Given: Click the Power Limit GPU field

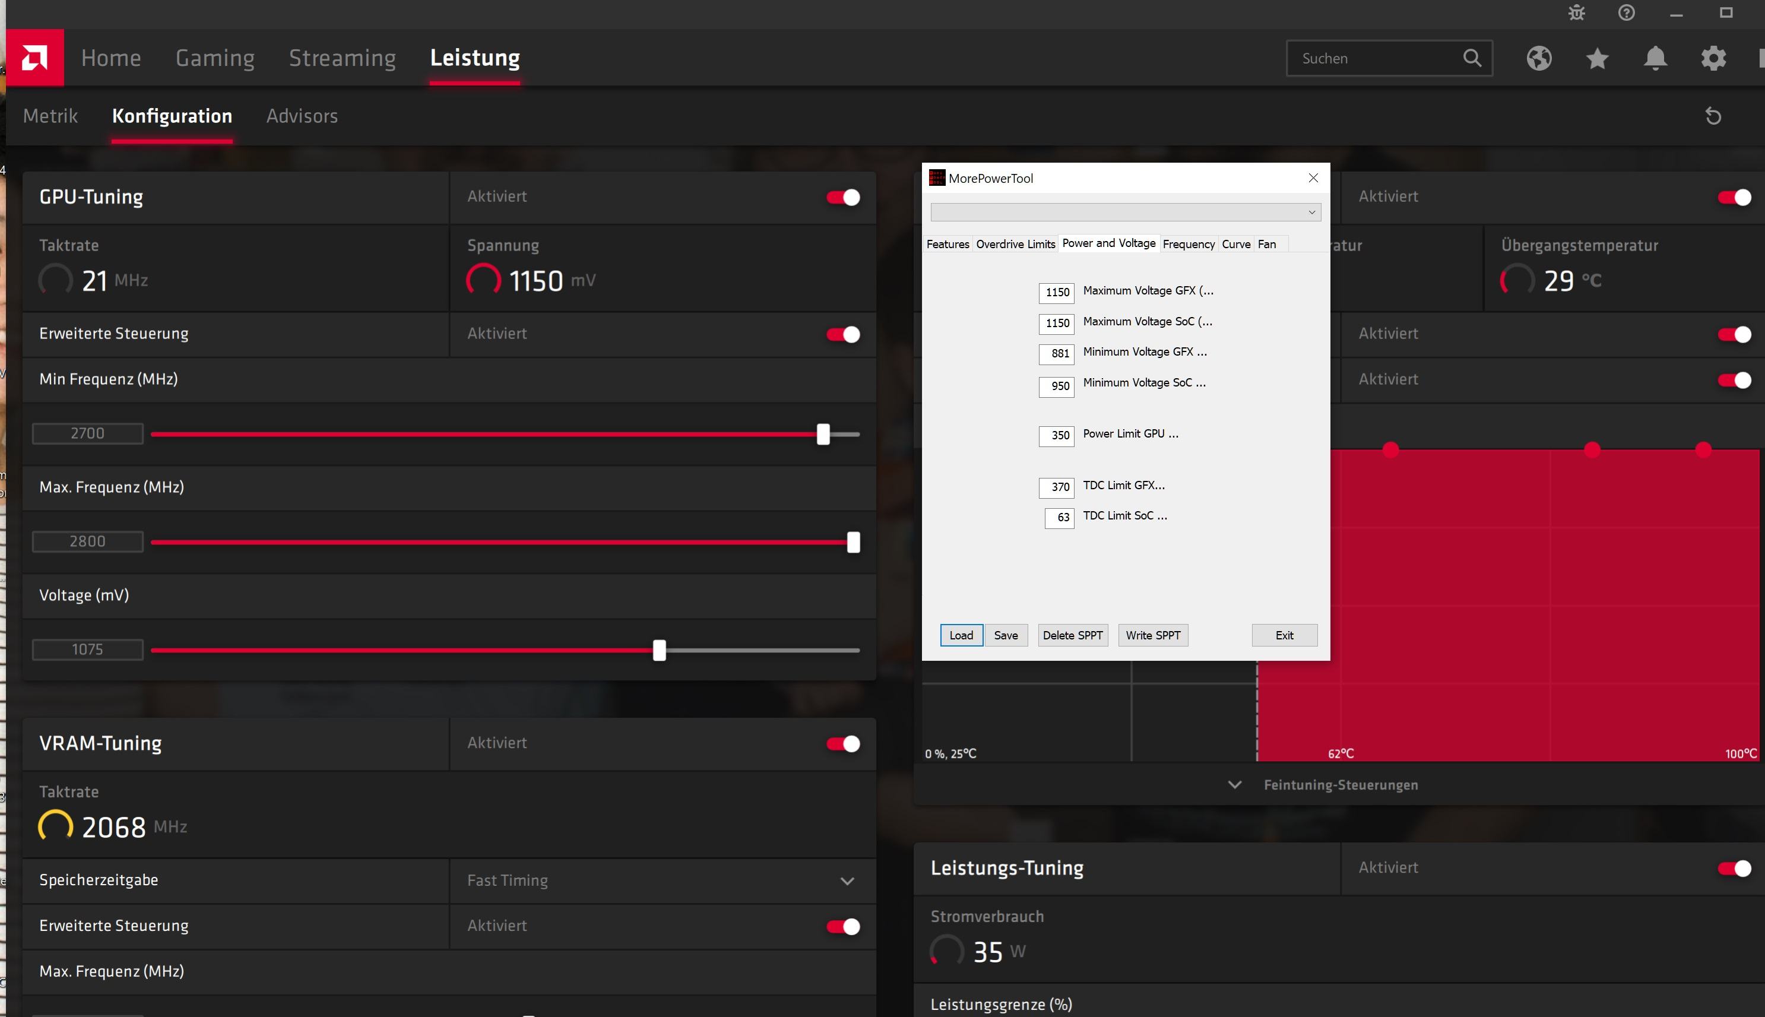Looking at the screenshot, I should coord(1056,436).
